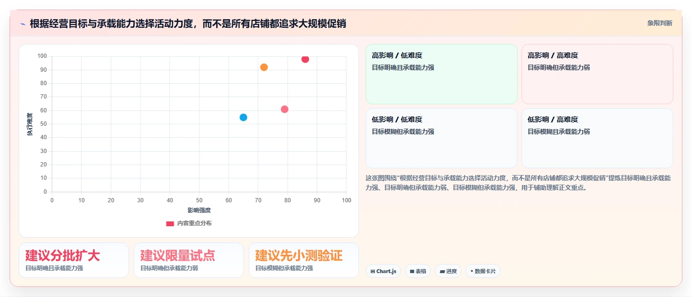Select the pink scatter point
The width and height of the screenshot is (692, 297).
click(285, 109)
